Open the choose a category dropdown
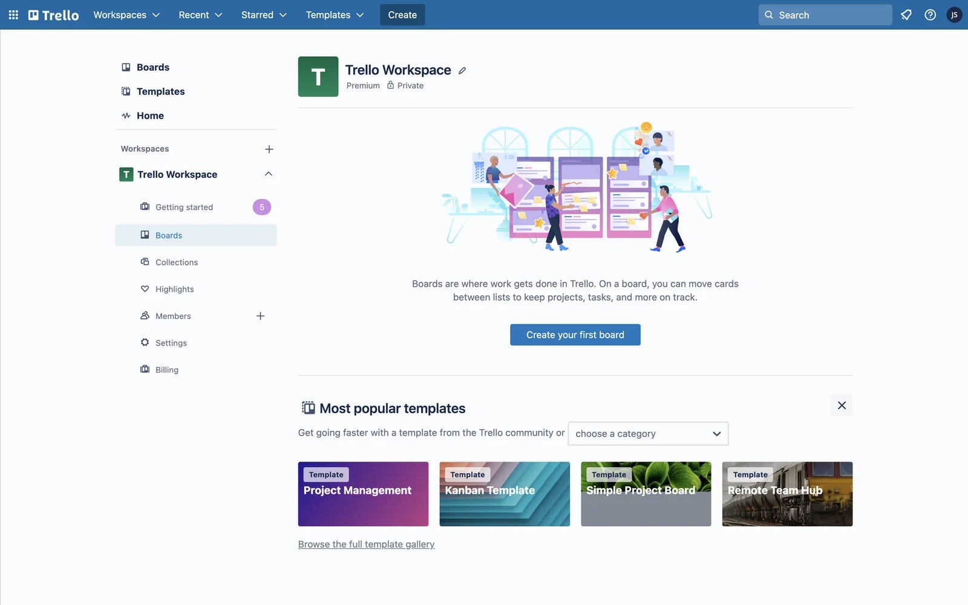 [x=648, y=433]
